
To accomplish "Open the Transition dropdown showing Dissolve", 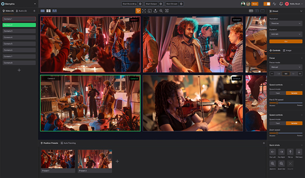I will pyautogui.click(x=286, y=23).
